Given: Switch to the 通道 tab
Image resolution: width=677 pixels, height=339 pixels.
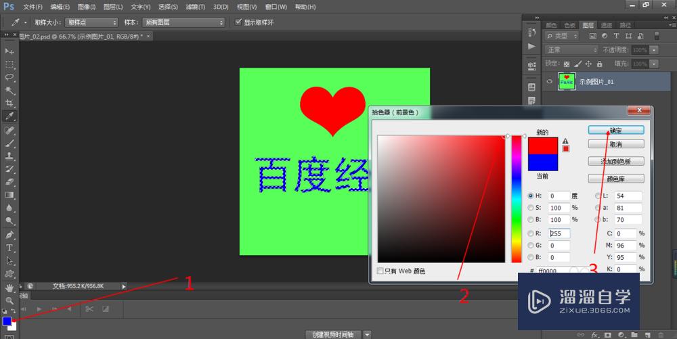Looking at the screenshot, I should pyautogui.click(x=606, y=26).
